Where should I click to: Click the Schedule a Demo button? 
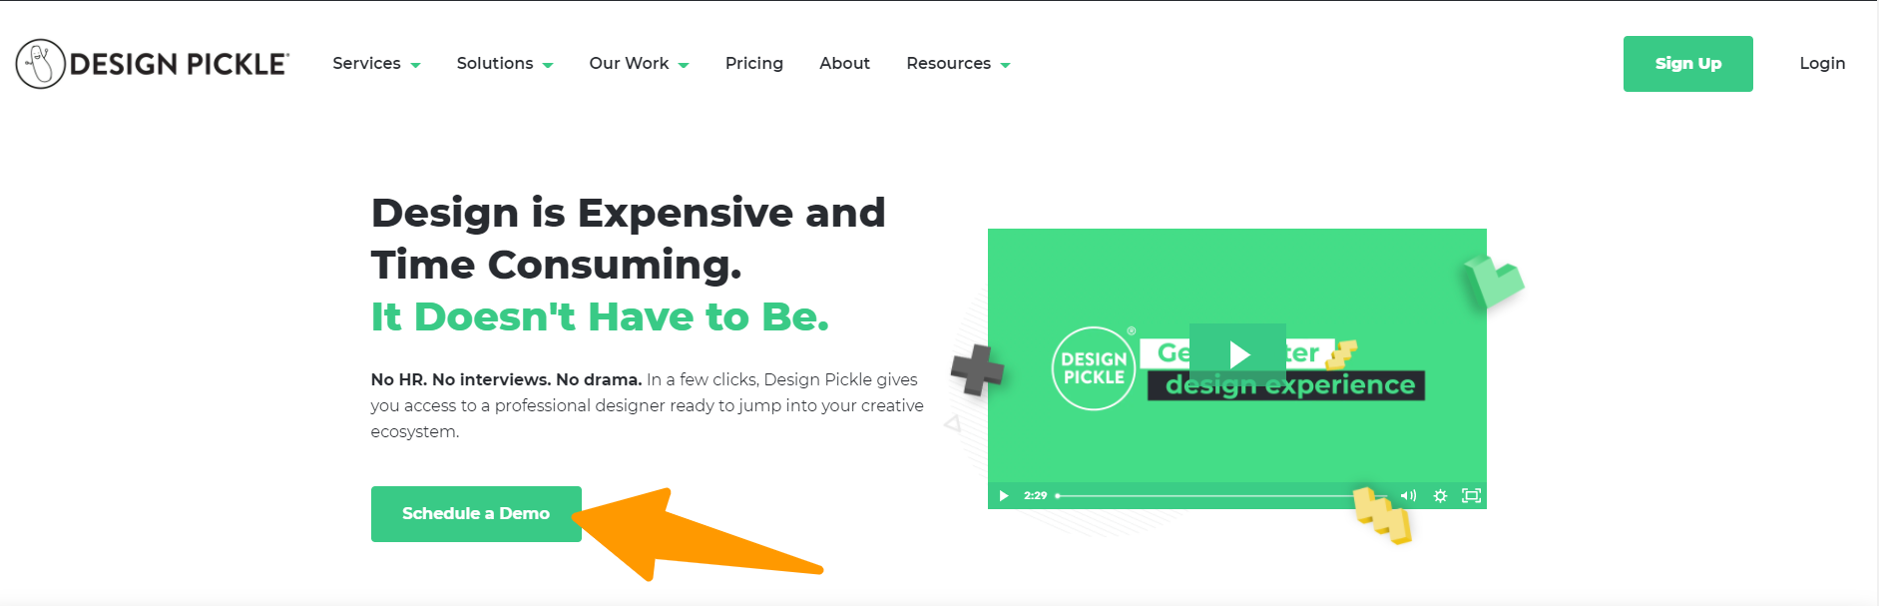point(476,514)
